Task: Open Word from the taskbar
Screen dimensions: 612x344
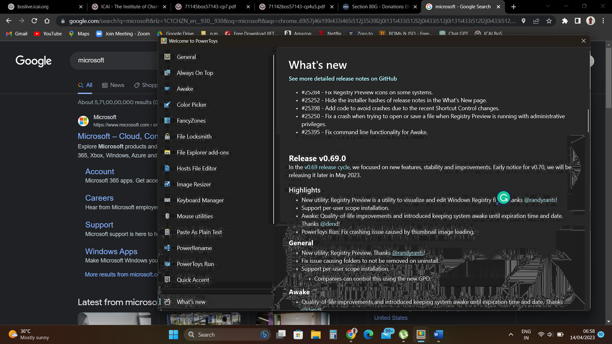Action: coord(438,335)
